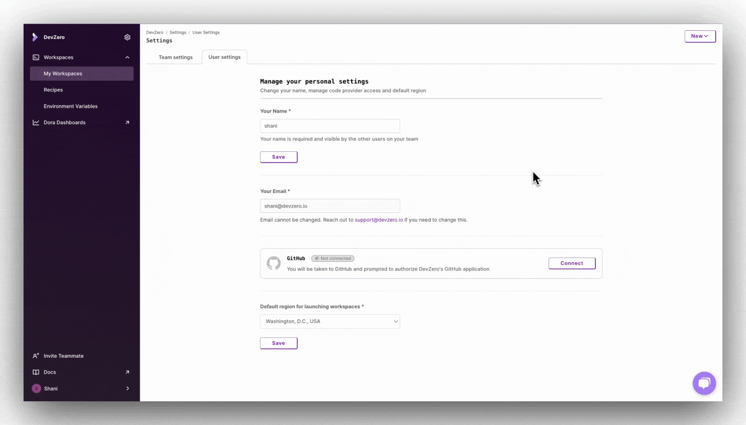Click the external link arrow next to Dora Dashboards
Image resolution: width=746 pixels, height=425 pixels.
(127, 122)
